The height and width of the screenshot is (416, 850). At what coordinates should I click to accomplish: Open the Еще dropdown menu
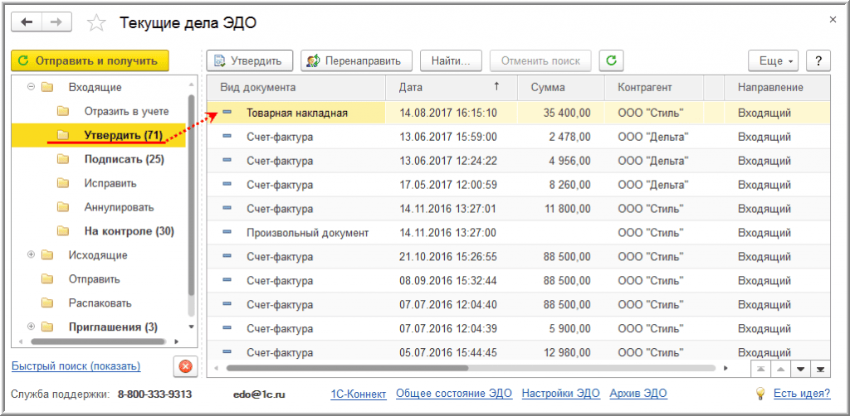[776, 60]
